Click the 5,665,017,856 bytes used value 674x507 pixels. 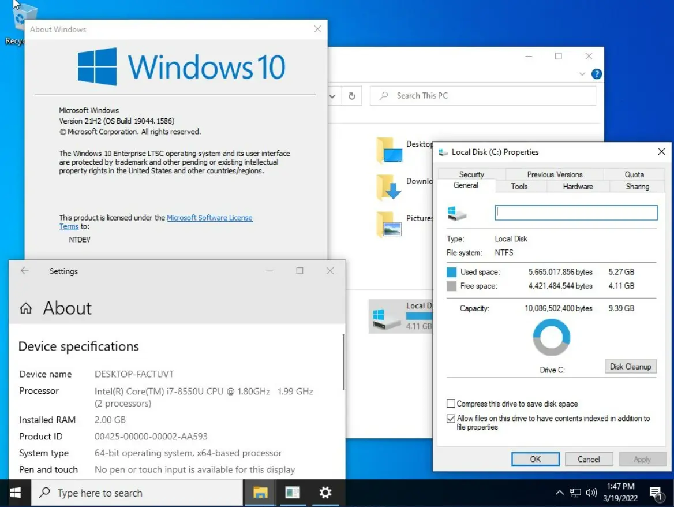[x=560, y=272]
